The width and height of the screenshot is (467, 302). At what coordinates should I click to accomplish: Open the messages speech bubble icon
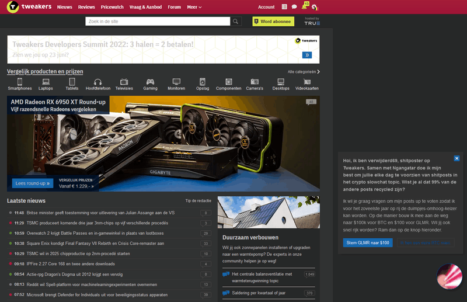(x=294, y=7)
